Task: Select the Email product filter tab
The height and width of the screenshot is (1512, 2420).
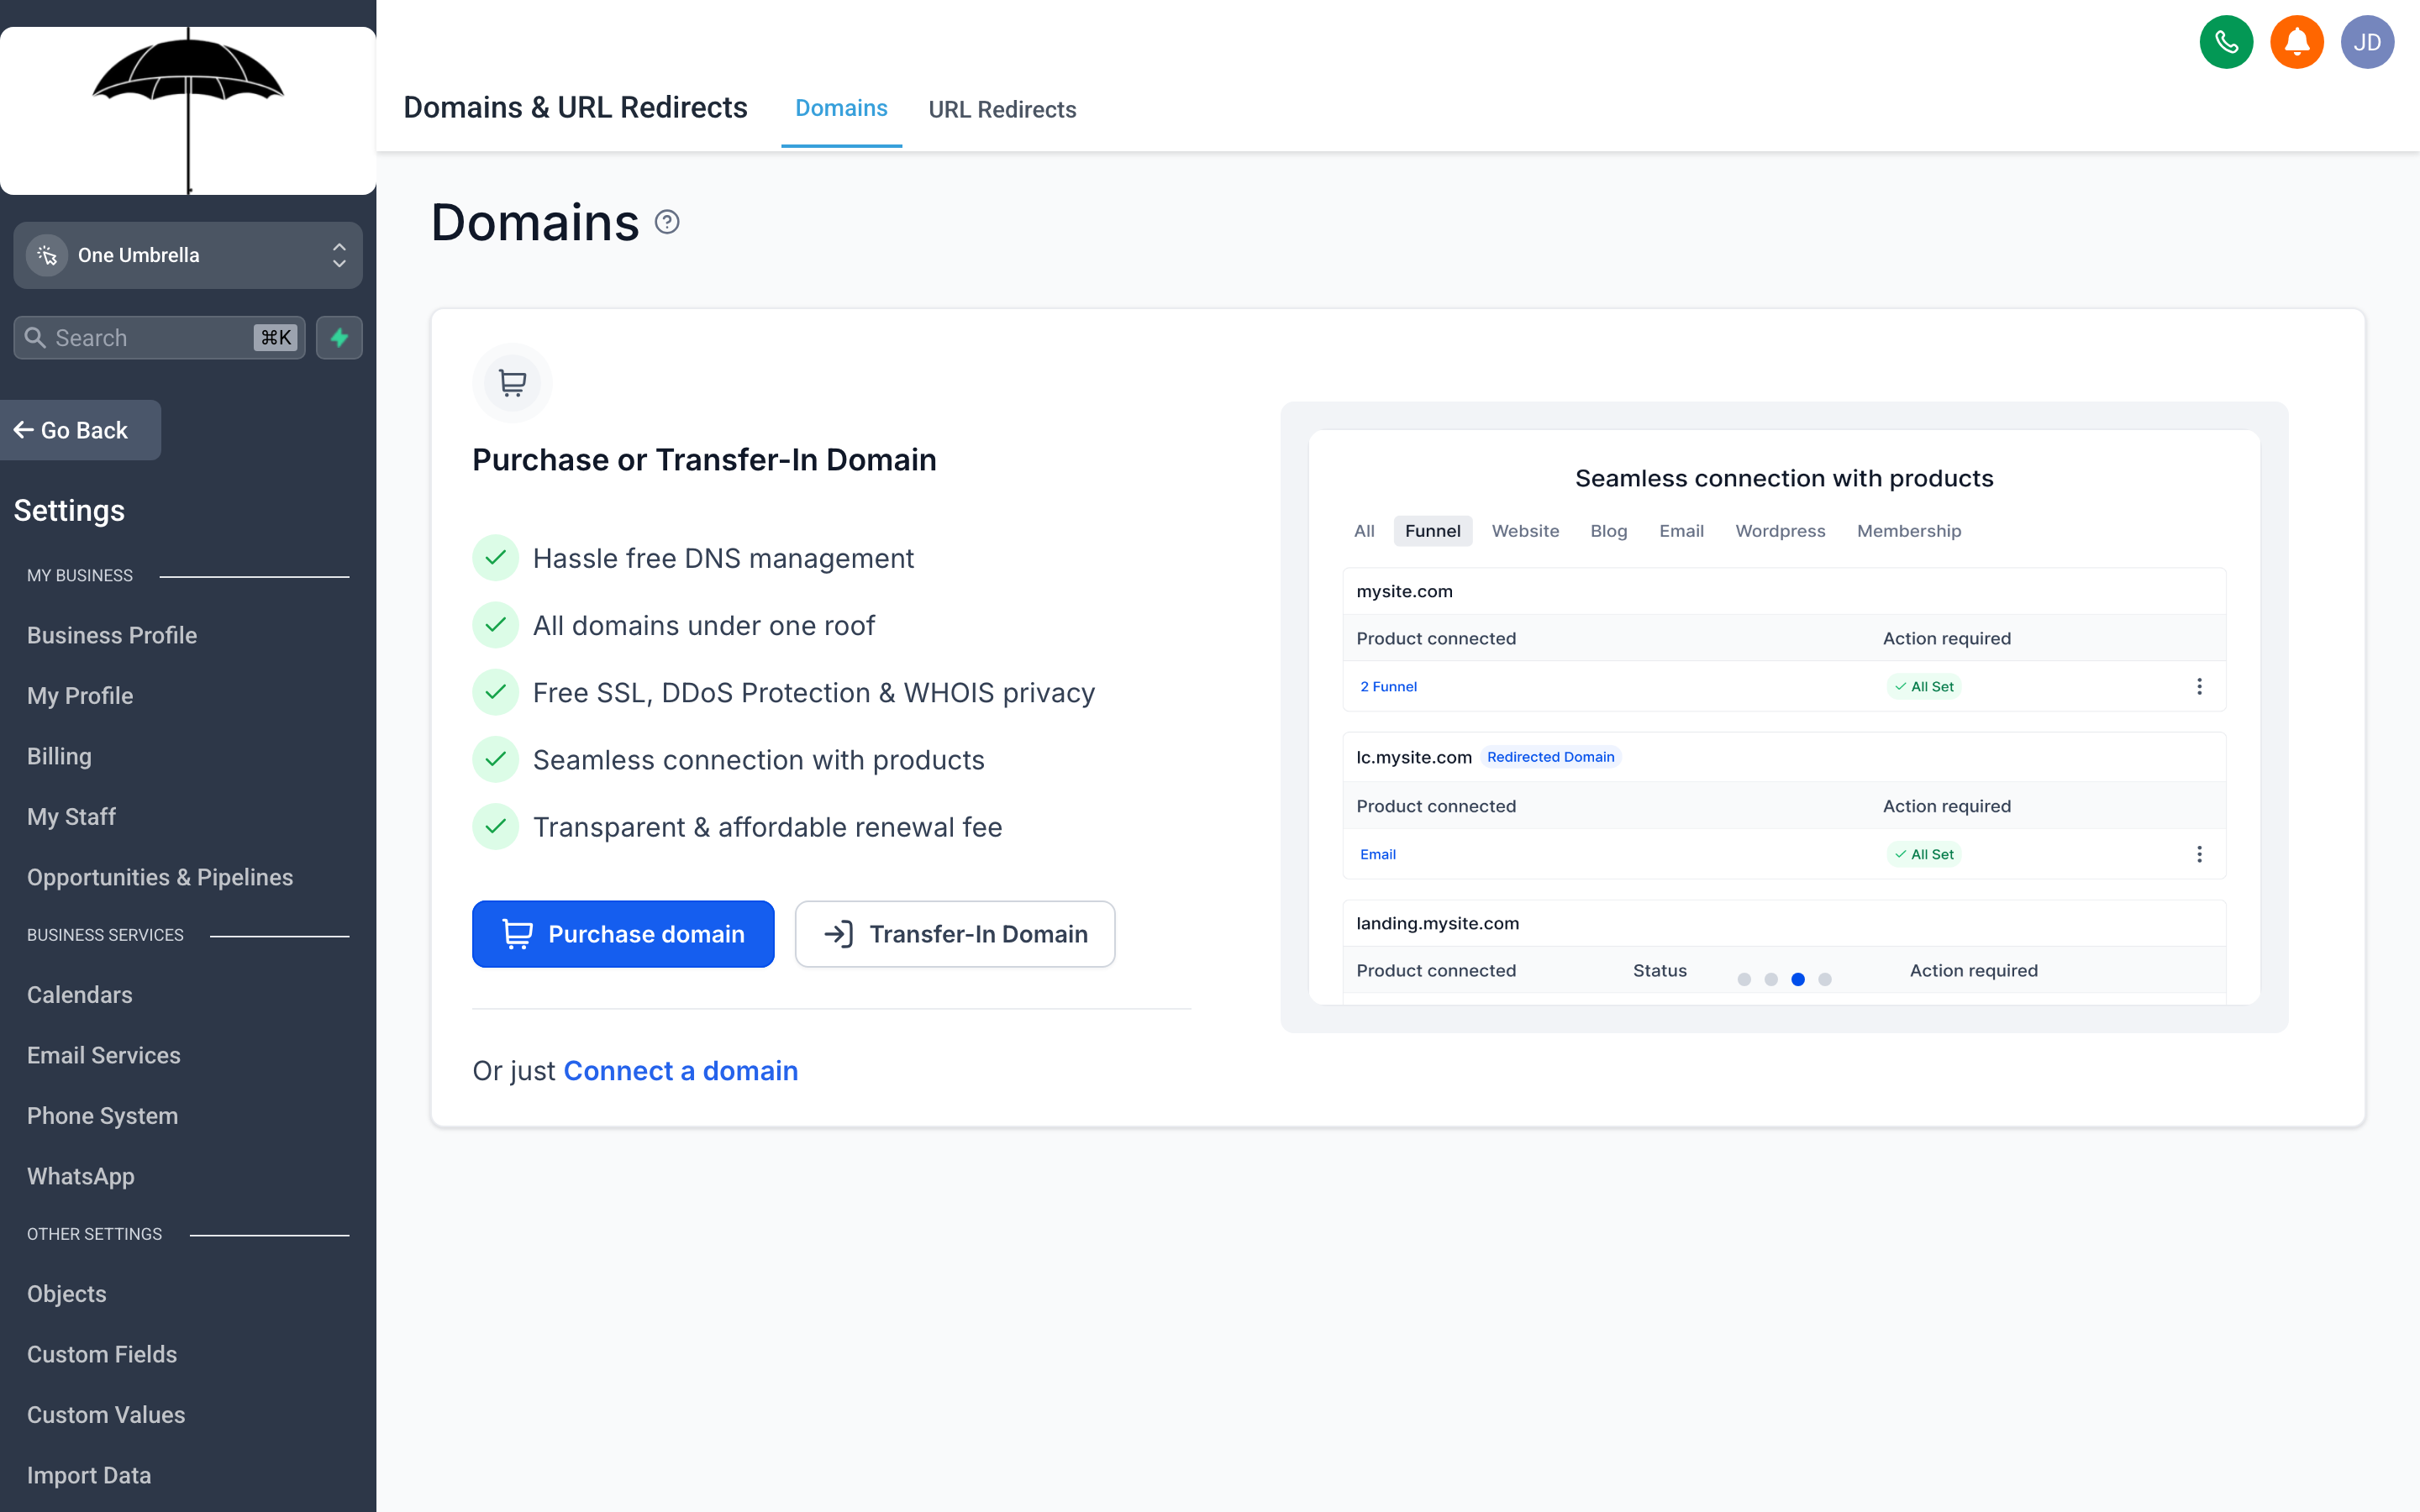Action: click(1681, 531)
